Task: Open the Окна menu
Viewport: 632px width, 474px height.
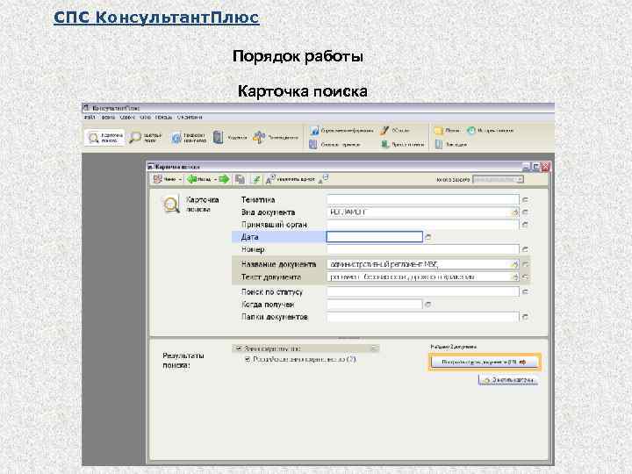Action: click(146, 118)
